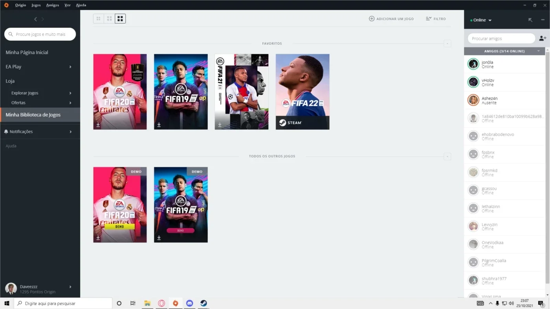
Task: Open the Online status dropdown
Action: (481, 20)
